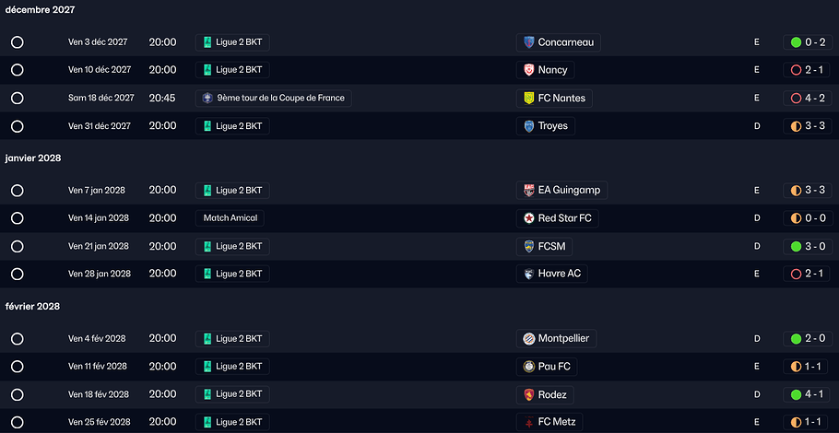Click the FC Nantes crest icon
This screenshot has width=839, height=433.
[529, 98]
